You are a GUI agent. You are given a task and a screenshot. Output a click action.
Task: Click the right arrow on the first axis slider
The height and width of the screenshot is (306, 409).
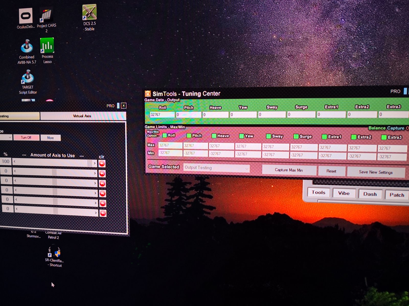(95, 163)
